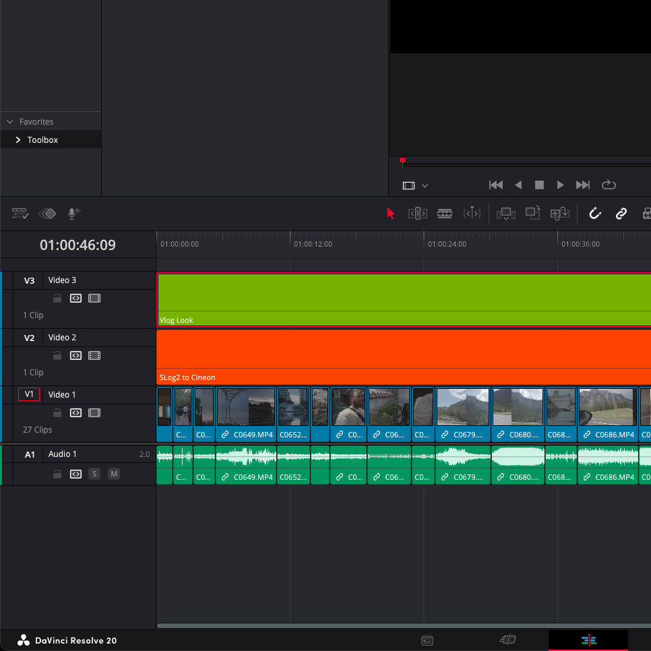This screenshot has width=651, height=651.
Task: Click the viewer scrub bar playhead
Action: (x=402, y=160)
